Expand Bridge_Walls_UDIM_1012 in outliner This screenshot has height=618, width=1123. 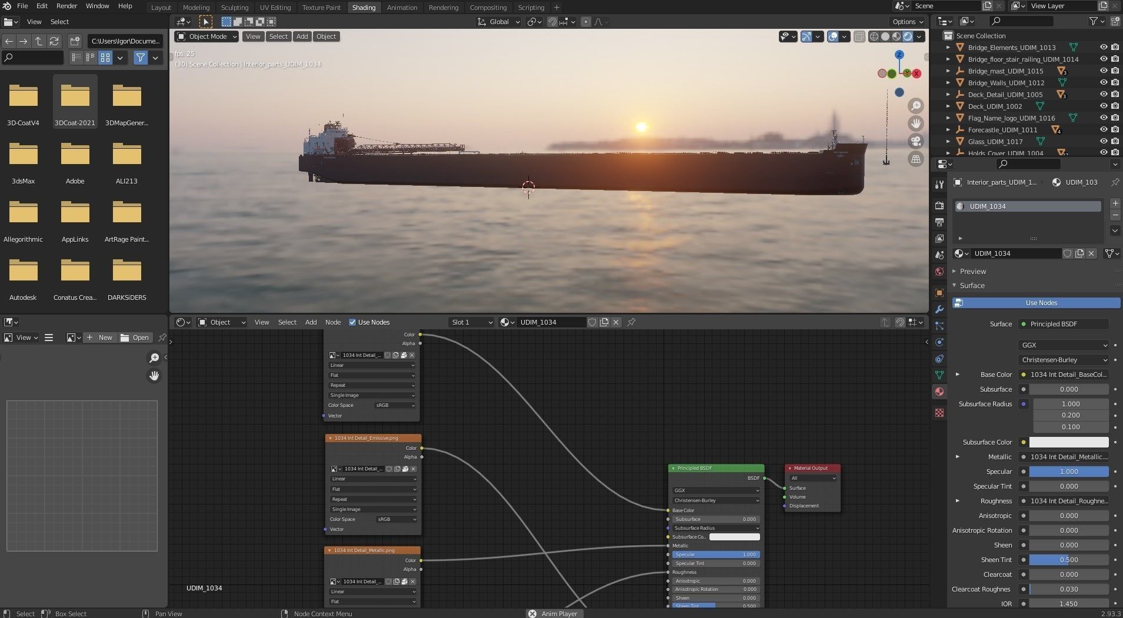pyautogui.click(x=948, y=83)
